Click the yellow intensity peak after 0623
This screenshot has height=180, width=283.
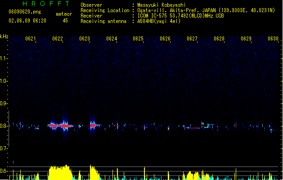[94, 172]
